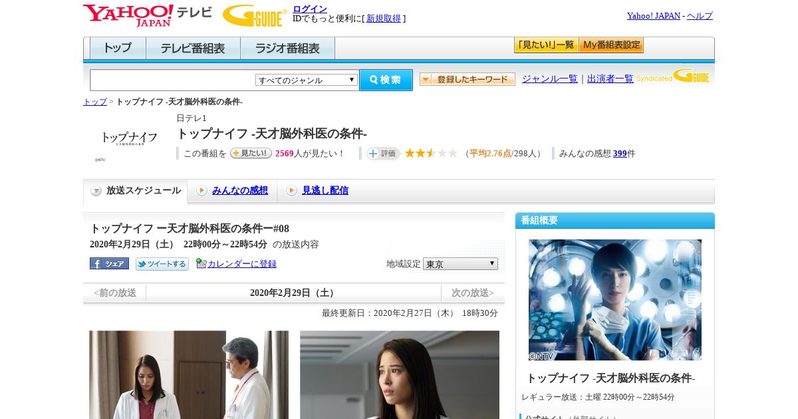The height and width of the screenshot is (419, 798).
Task: Click the カレンダーに登録 link
Action: [x=242, y=264]
